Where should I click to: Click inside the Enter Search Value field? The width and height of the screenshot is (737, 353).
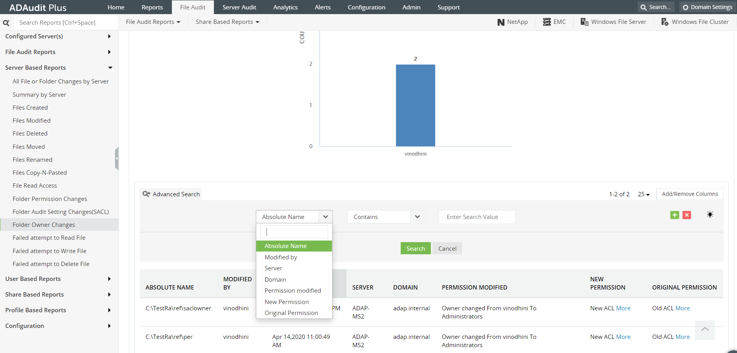pos(476,217)
